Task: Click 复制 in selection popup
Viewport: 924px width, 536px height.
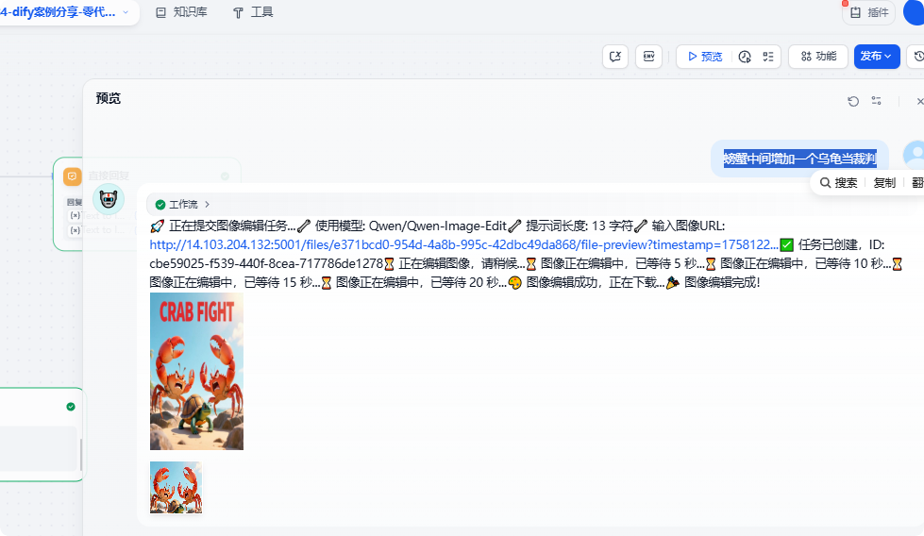Action: point(884,182)
